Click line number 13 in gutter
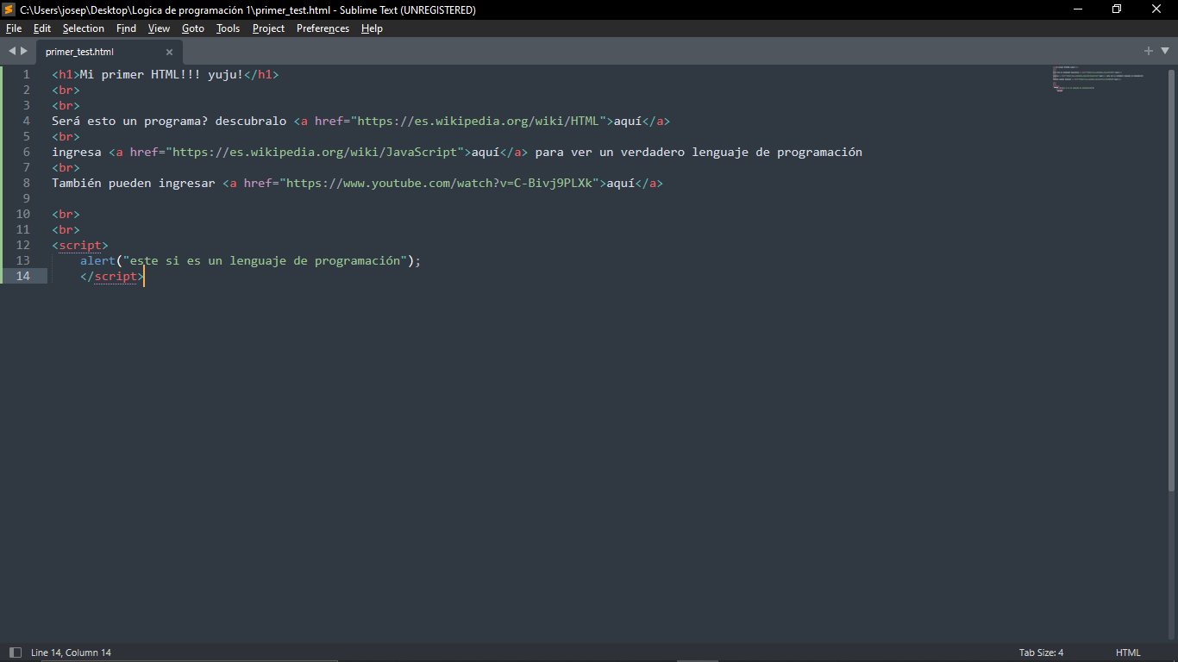Screen dimensions: 1178x662 click(x=22, y=260)
